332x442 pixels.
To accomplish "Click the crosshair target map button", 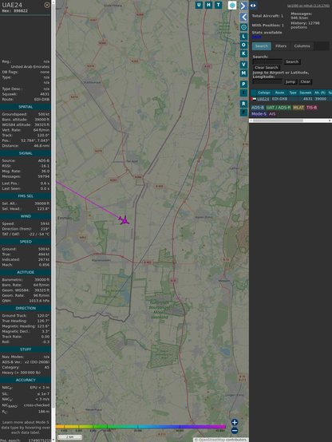I will (x=243, y=27).
